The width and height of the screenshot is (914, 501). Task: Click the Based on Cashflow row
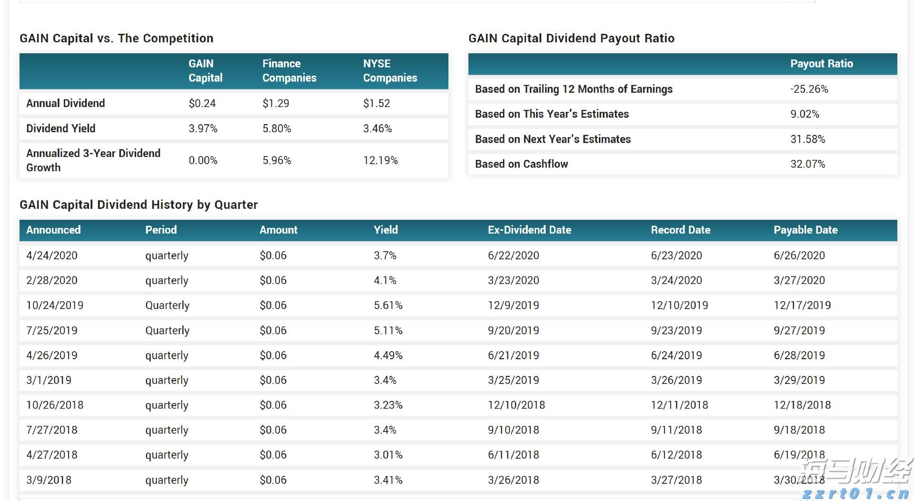tap(522, 164)
